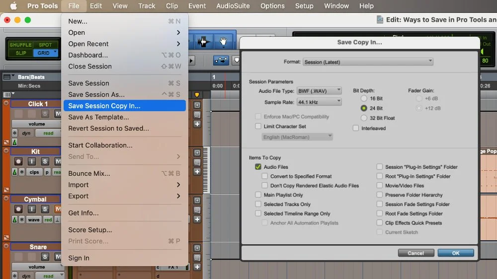Check Preserve Folder Hierarchy option
This screenshot has width=497, height=279.
click(x=379, y=195)
